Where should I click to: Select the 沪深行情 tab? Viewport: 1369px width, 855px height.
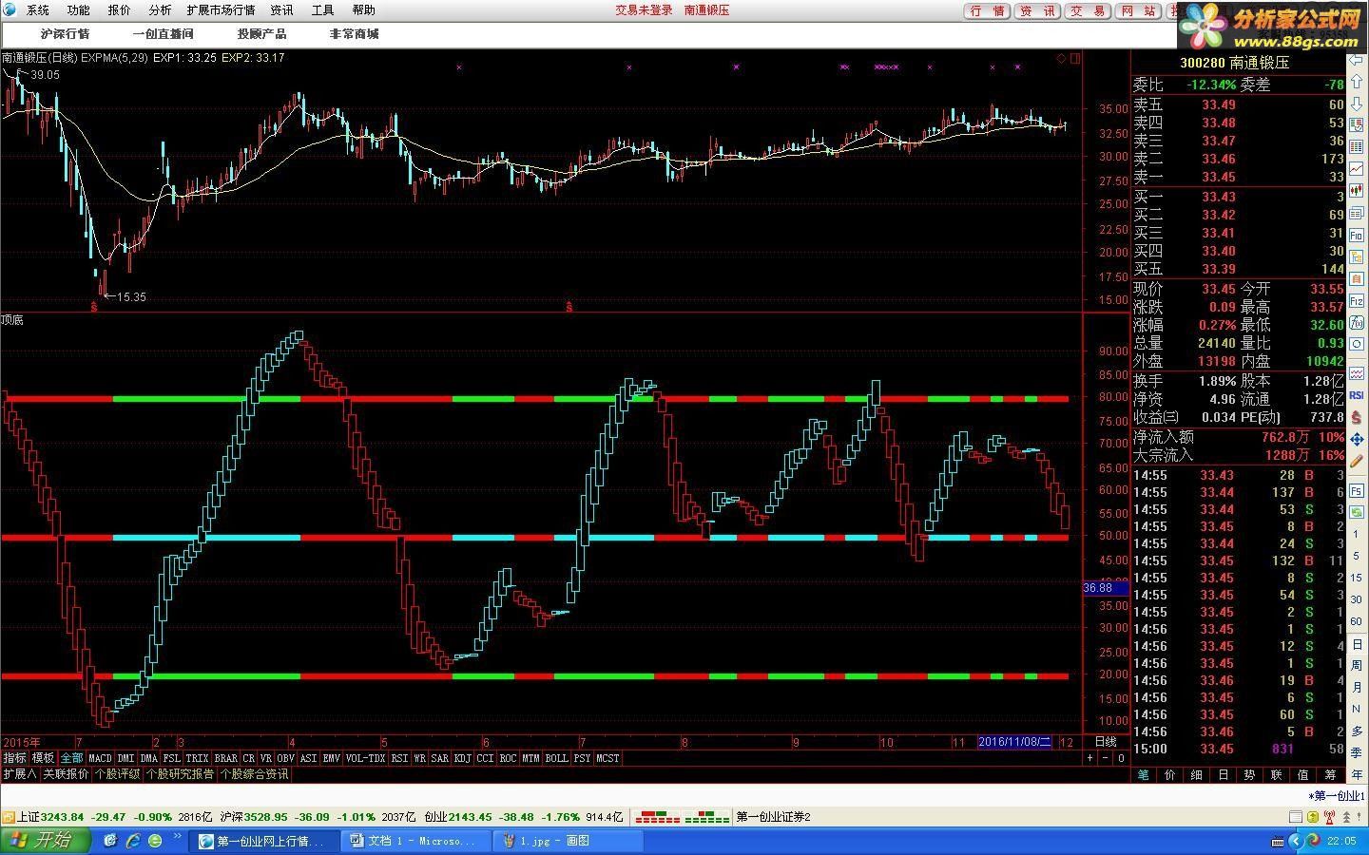65,34
